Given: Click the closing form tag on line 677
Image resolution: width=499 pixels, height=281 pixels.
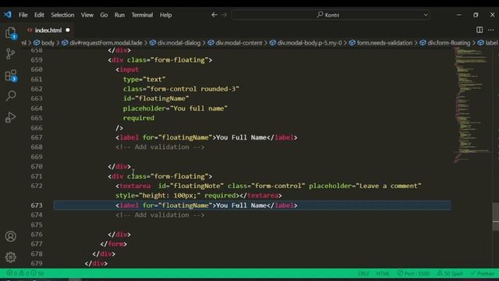Looking at the screenshot, I should (114, 244).
